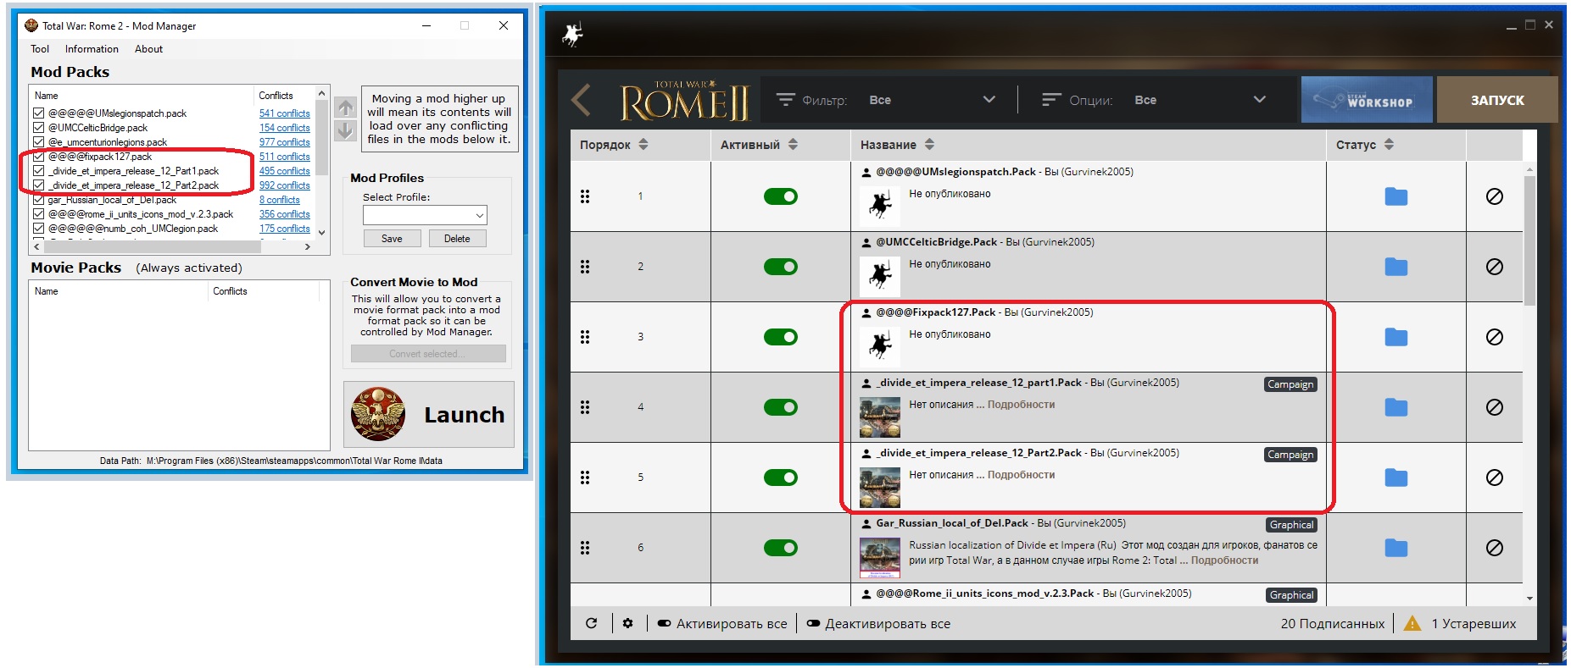The height and width of the screenshot is (668, 1571).
Task: Click Деактивировать все button
Action: click(878, 623)
